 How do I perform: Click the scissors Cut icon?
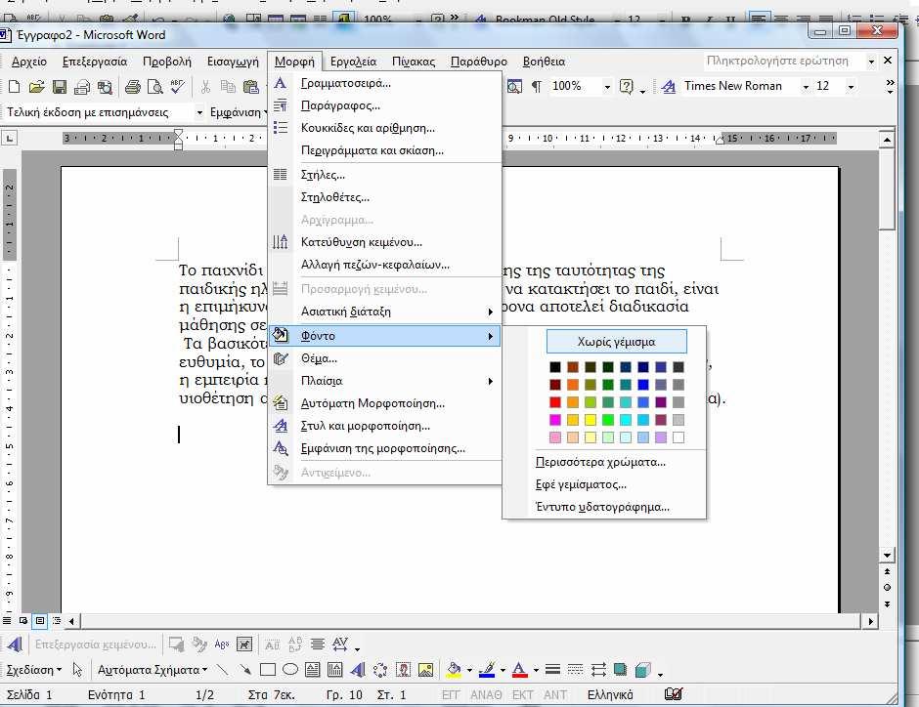[x=205, y=87]
